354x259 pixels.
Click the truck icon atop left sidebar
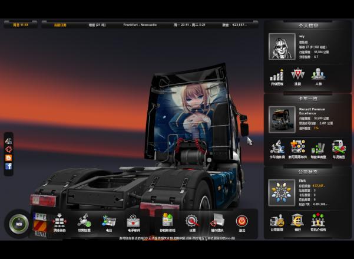(x=9, y=141)
